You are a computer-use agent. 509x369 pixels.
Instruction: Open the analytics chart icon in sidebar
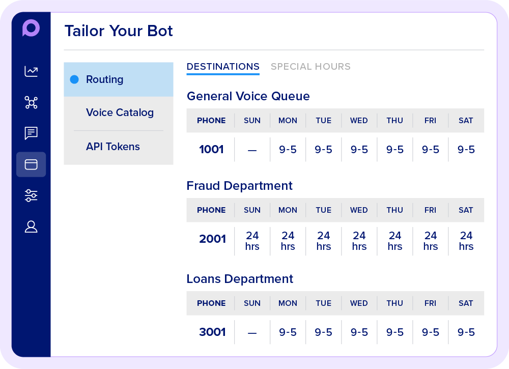pyautogui.click(x=31, y=72)
